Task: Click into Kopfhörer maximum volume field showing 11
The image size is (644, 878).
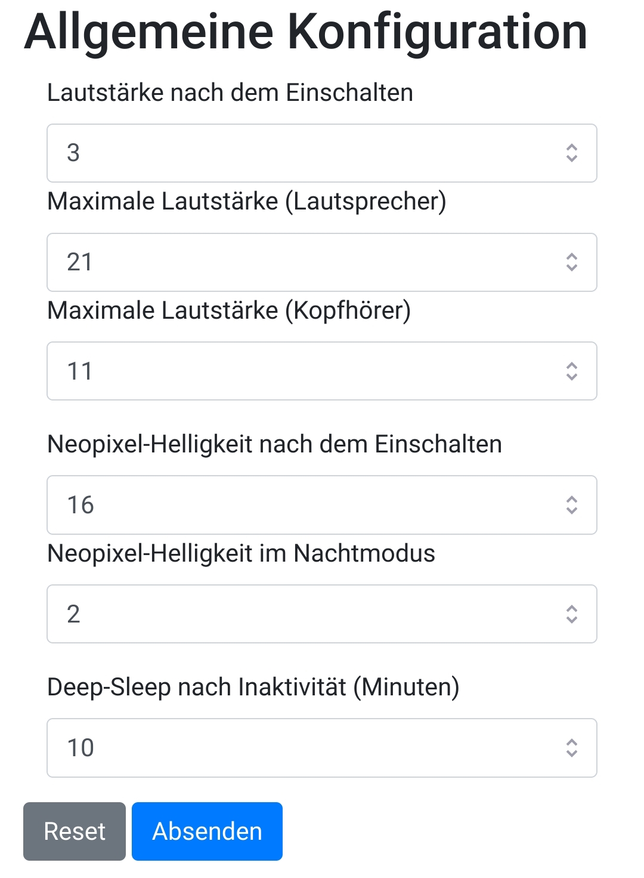Action: tap(322, 371)
